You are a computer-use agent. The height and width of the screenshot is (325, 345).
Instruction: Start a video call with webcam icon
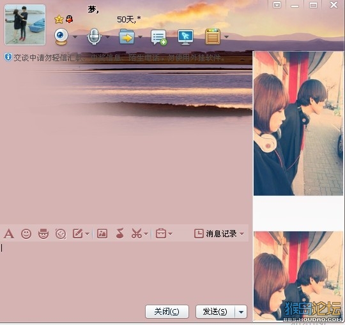point(61,37)
